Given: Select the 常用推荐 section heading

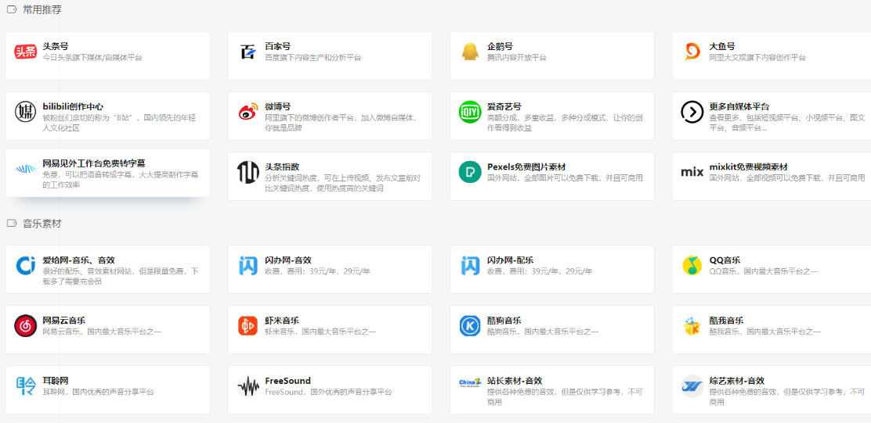Looking at the screenshot, I should pos(42,9).
